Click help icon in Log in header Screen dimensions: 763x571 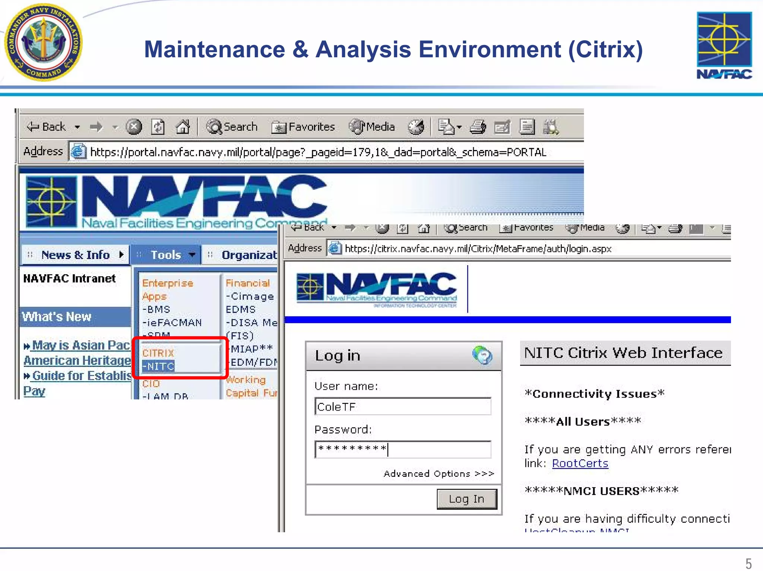click(482, 355)
